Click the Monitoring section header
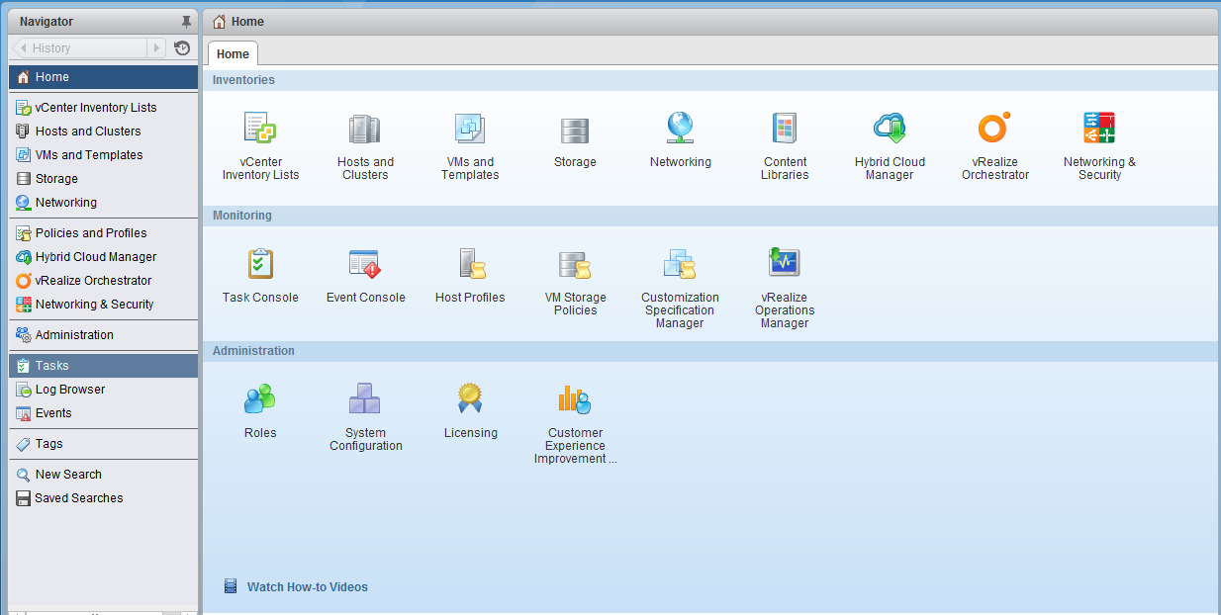This screenshot has width=1221, height=615. pyautogui.click(x=710, y=216)
